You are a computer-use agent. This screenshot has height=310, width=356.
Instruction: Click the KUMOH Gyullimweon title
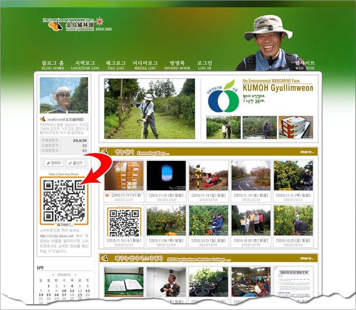pyautogui.click(x=278, y=88)
